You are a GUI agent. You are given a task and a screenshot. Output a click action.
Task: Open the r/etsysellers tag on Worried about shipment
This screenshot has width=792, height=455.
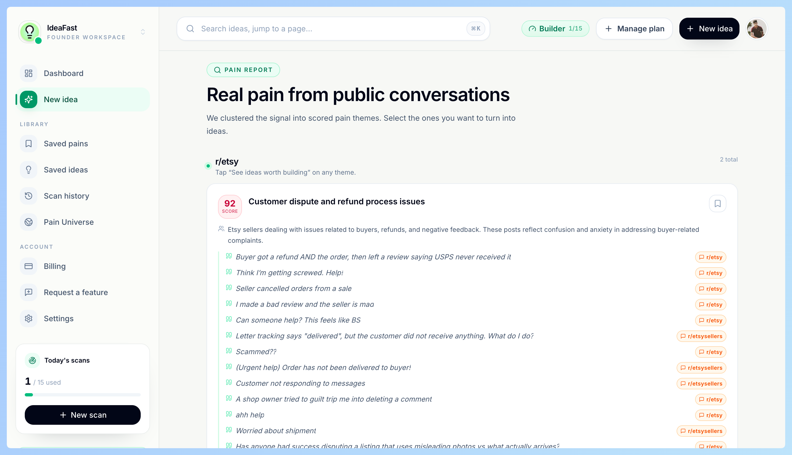tap(701, 431)
